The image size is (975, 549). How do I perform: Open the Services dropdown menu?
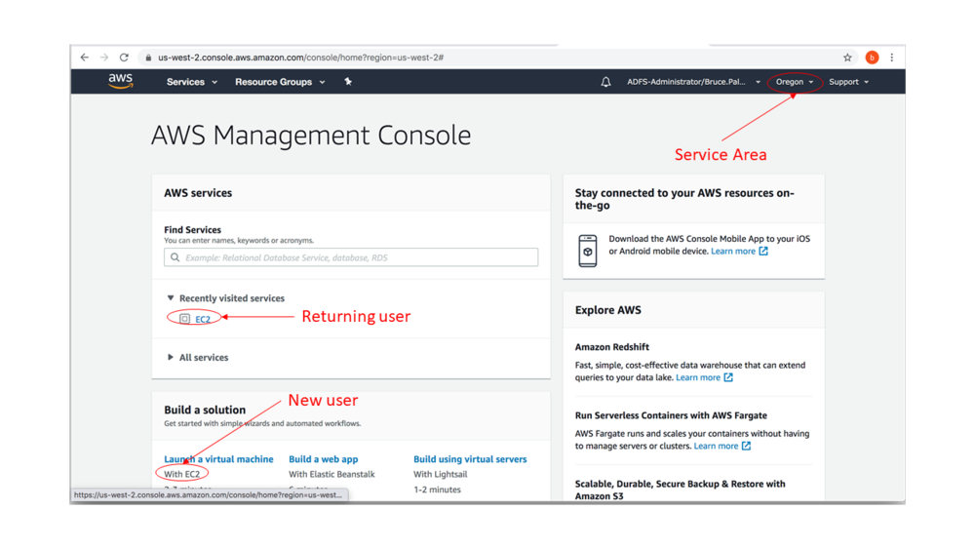click(191, 82)
